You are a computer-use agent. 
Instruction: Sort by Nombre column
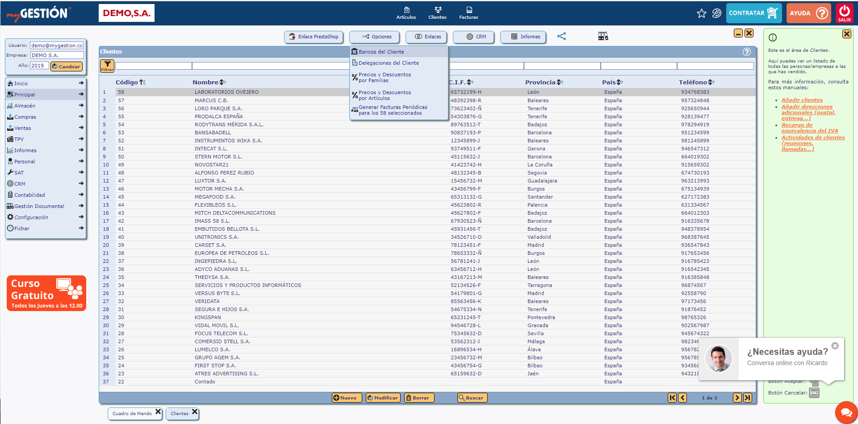pos(209,82)
